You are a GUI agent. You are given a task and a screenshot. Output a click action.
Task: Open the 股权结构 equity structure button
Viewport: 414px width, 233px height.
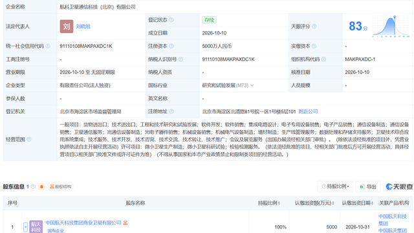click(x=60, y=186)
